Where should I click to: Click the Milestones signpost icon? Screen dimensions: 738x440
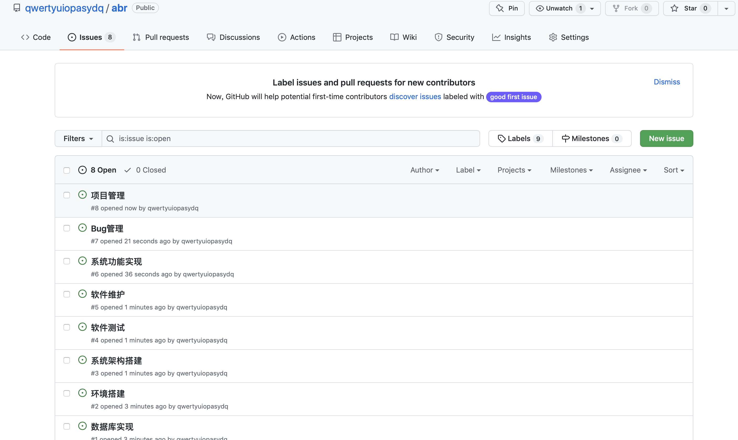[565, 139]
